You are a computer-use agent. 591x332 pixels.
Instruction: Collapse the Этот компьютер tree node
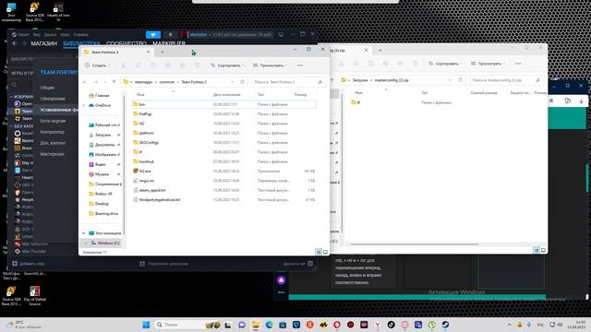pyautogui.click(x=84, y=233)
